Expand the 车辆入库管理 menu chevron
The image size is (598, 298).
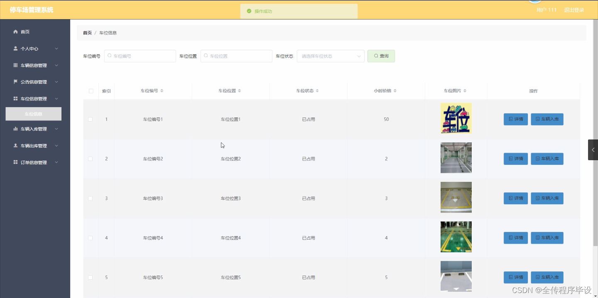pos(56,129)
